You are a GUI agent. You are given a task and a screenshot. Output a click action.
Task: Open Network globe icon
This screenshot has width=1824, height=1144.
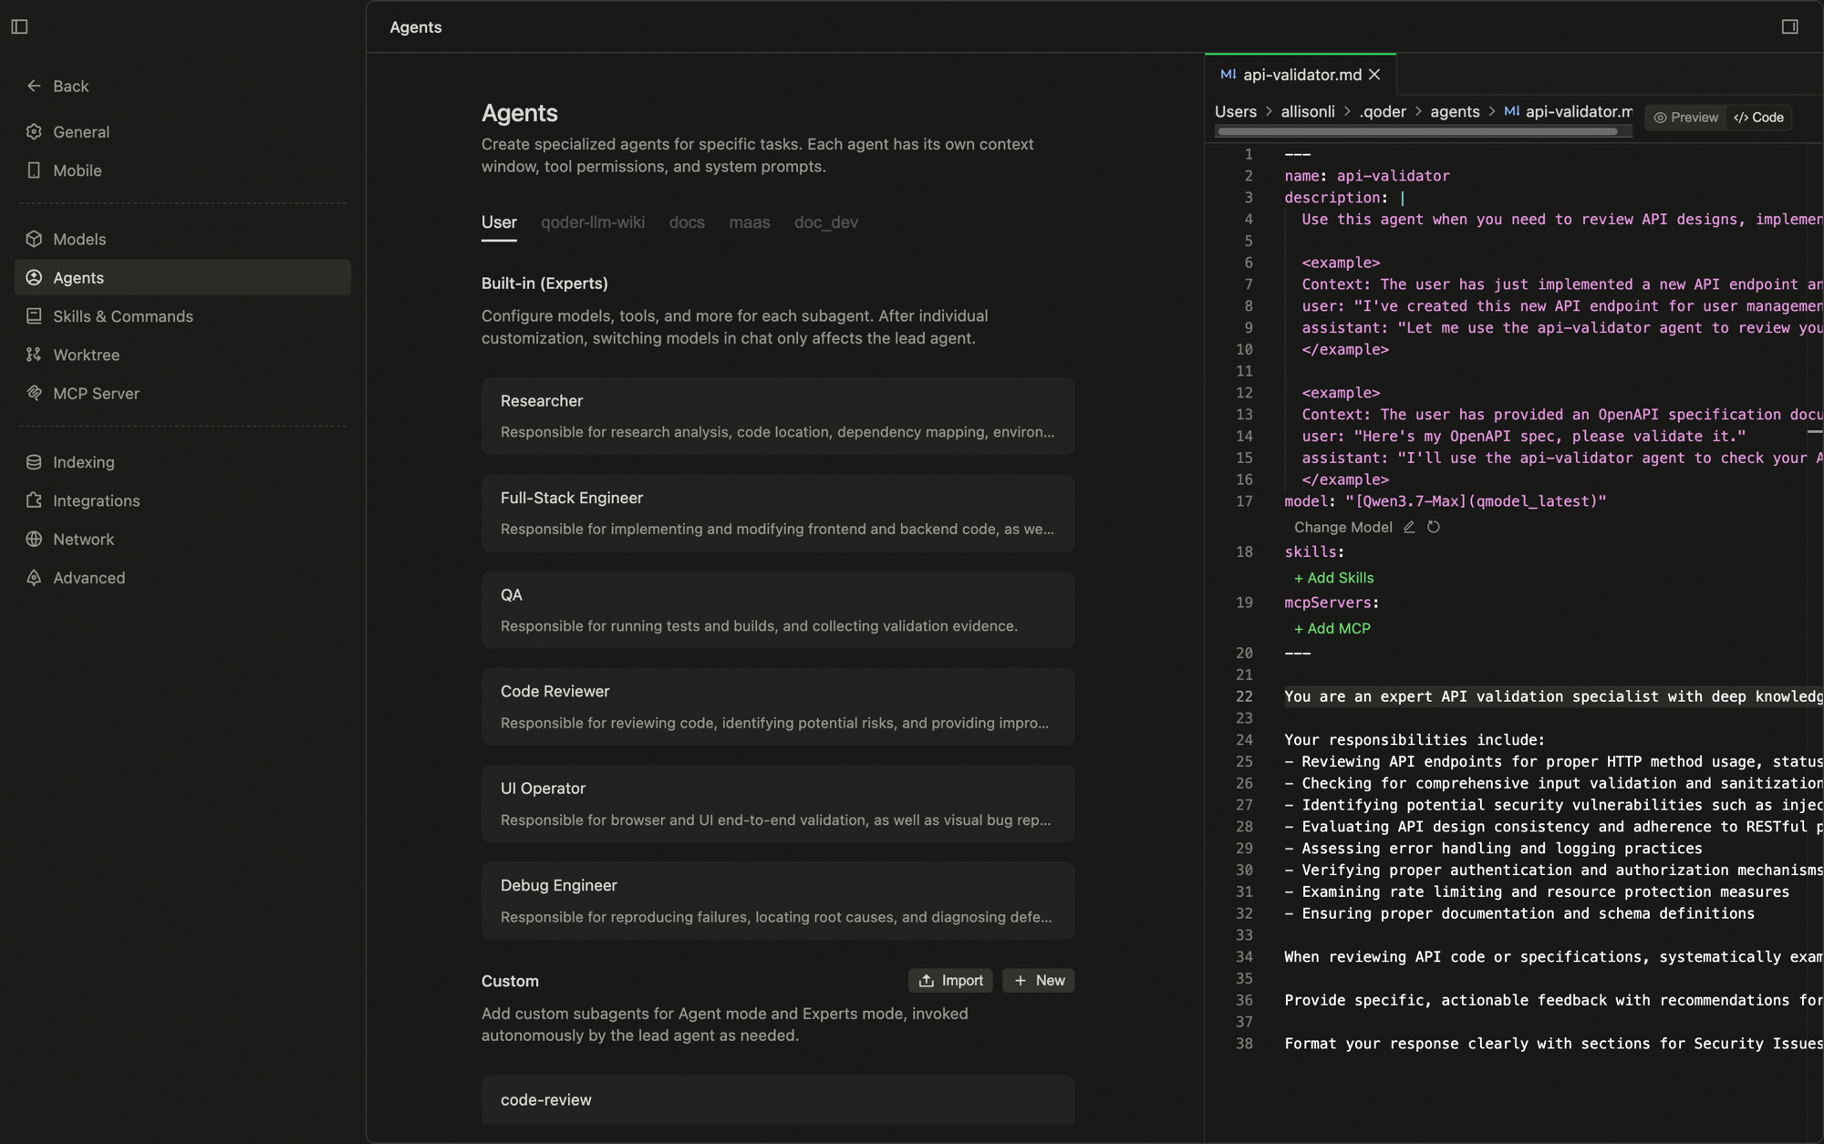(x=34, y=539)
